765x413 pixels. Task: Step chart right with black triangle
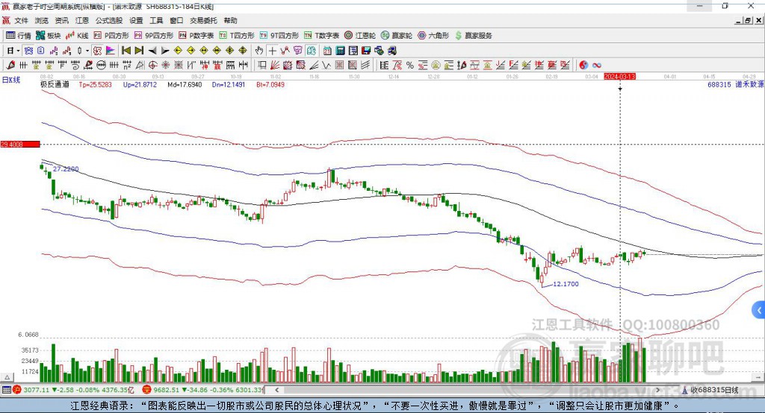(x=165, y=51)
